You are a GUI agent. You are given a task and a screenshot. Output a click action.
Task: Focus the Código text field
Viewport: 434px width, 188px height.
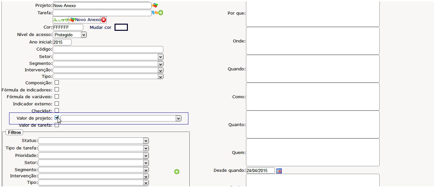[x=108, y=50]
